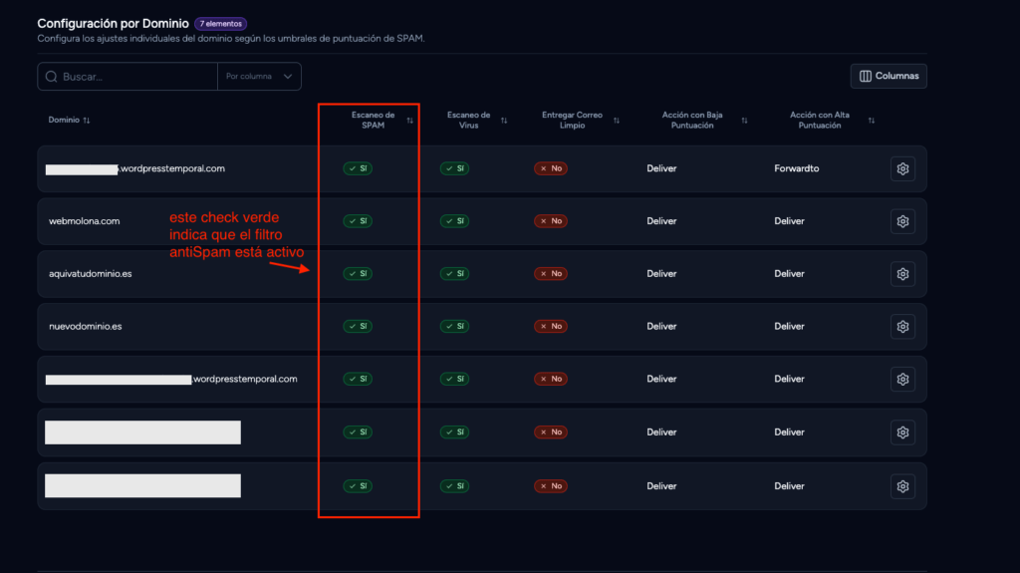This screenshot has width=1020, height=573.
Task: Sort by the Dominio column arrows
Action: [x=87, y=120]
